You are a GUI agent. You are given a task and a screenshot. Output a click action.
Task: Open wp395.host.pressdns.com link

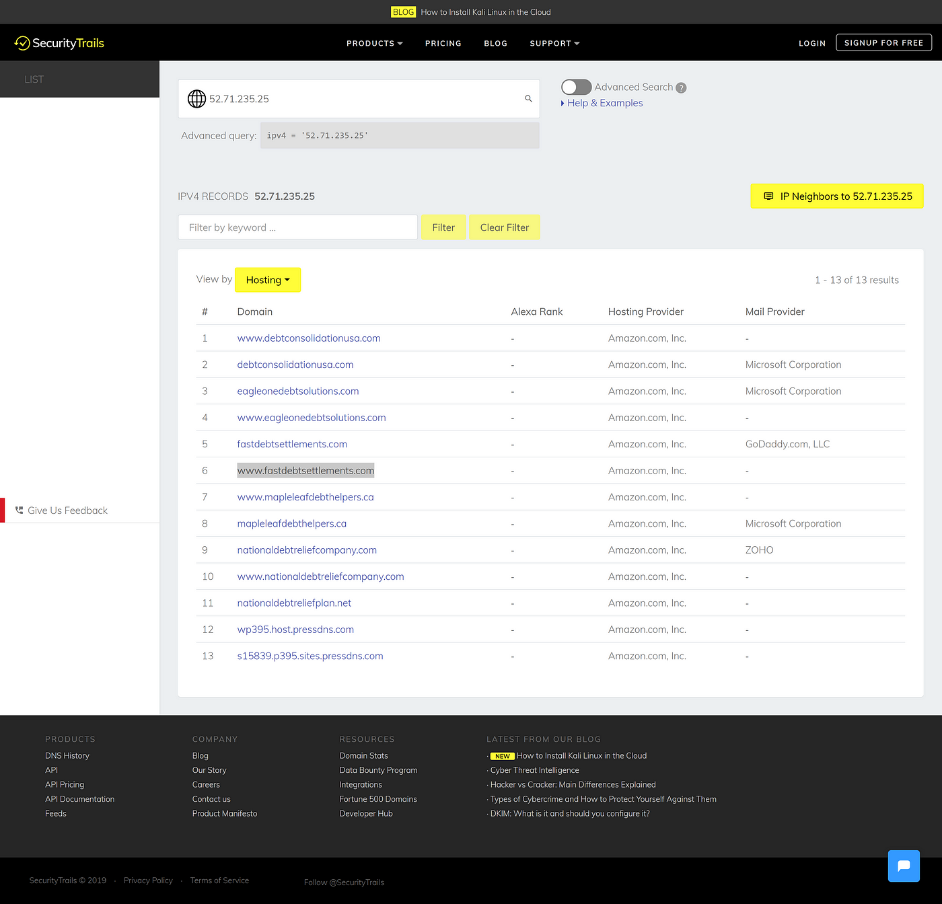[x=295, y=630]
